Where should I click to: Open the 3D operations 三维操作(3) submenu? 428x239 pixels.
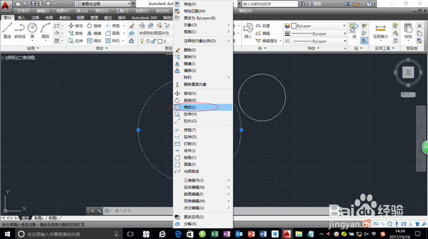203,180
